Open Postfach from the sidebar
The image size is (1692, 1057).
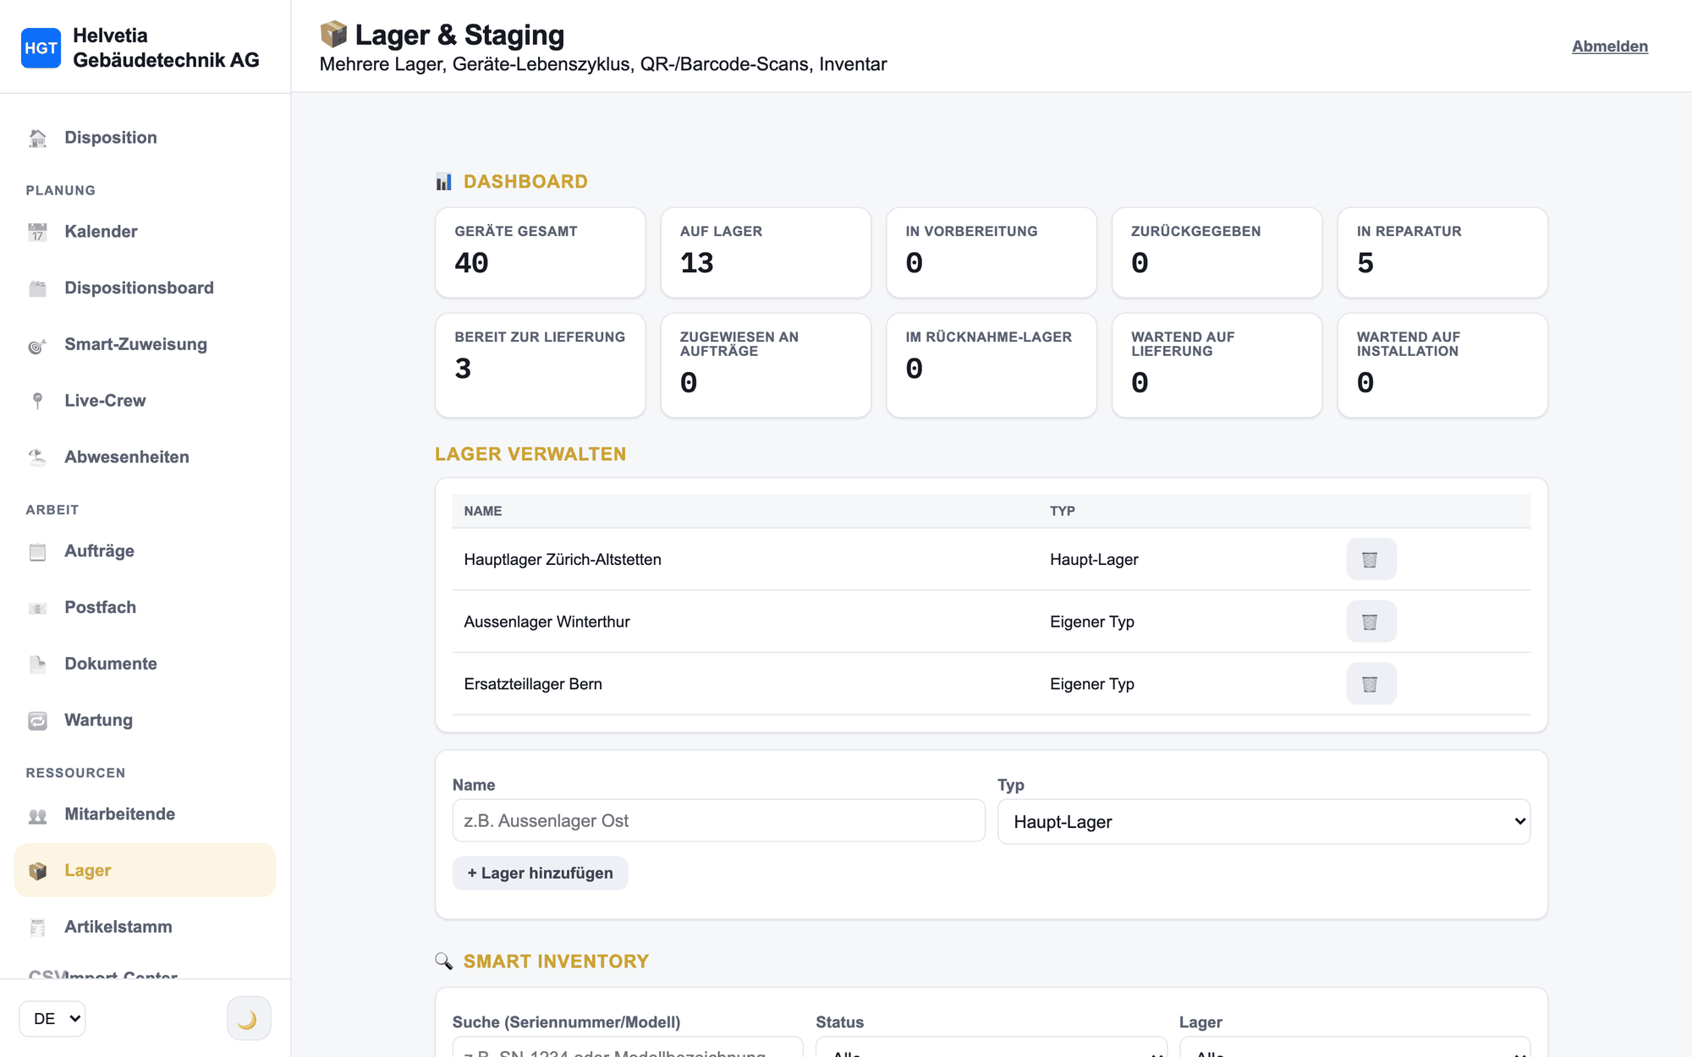145,608
